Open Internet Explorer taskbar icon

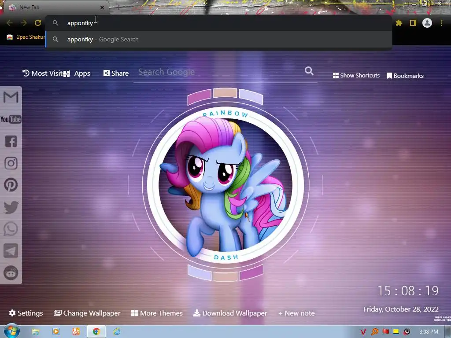point(117,332)
